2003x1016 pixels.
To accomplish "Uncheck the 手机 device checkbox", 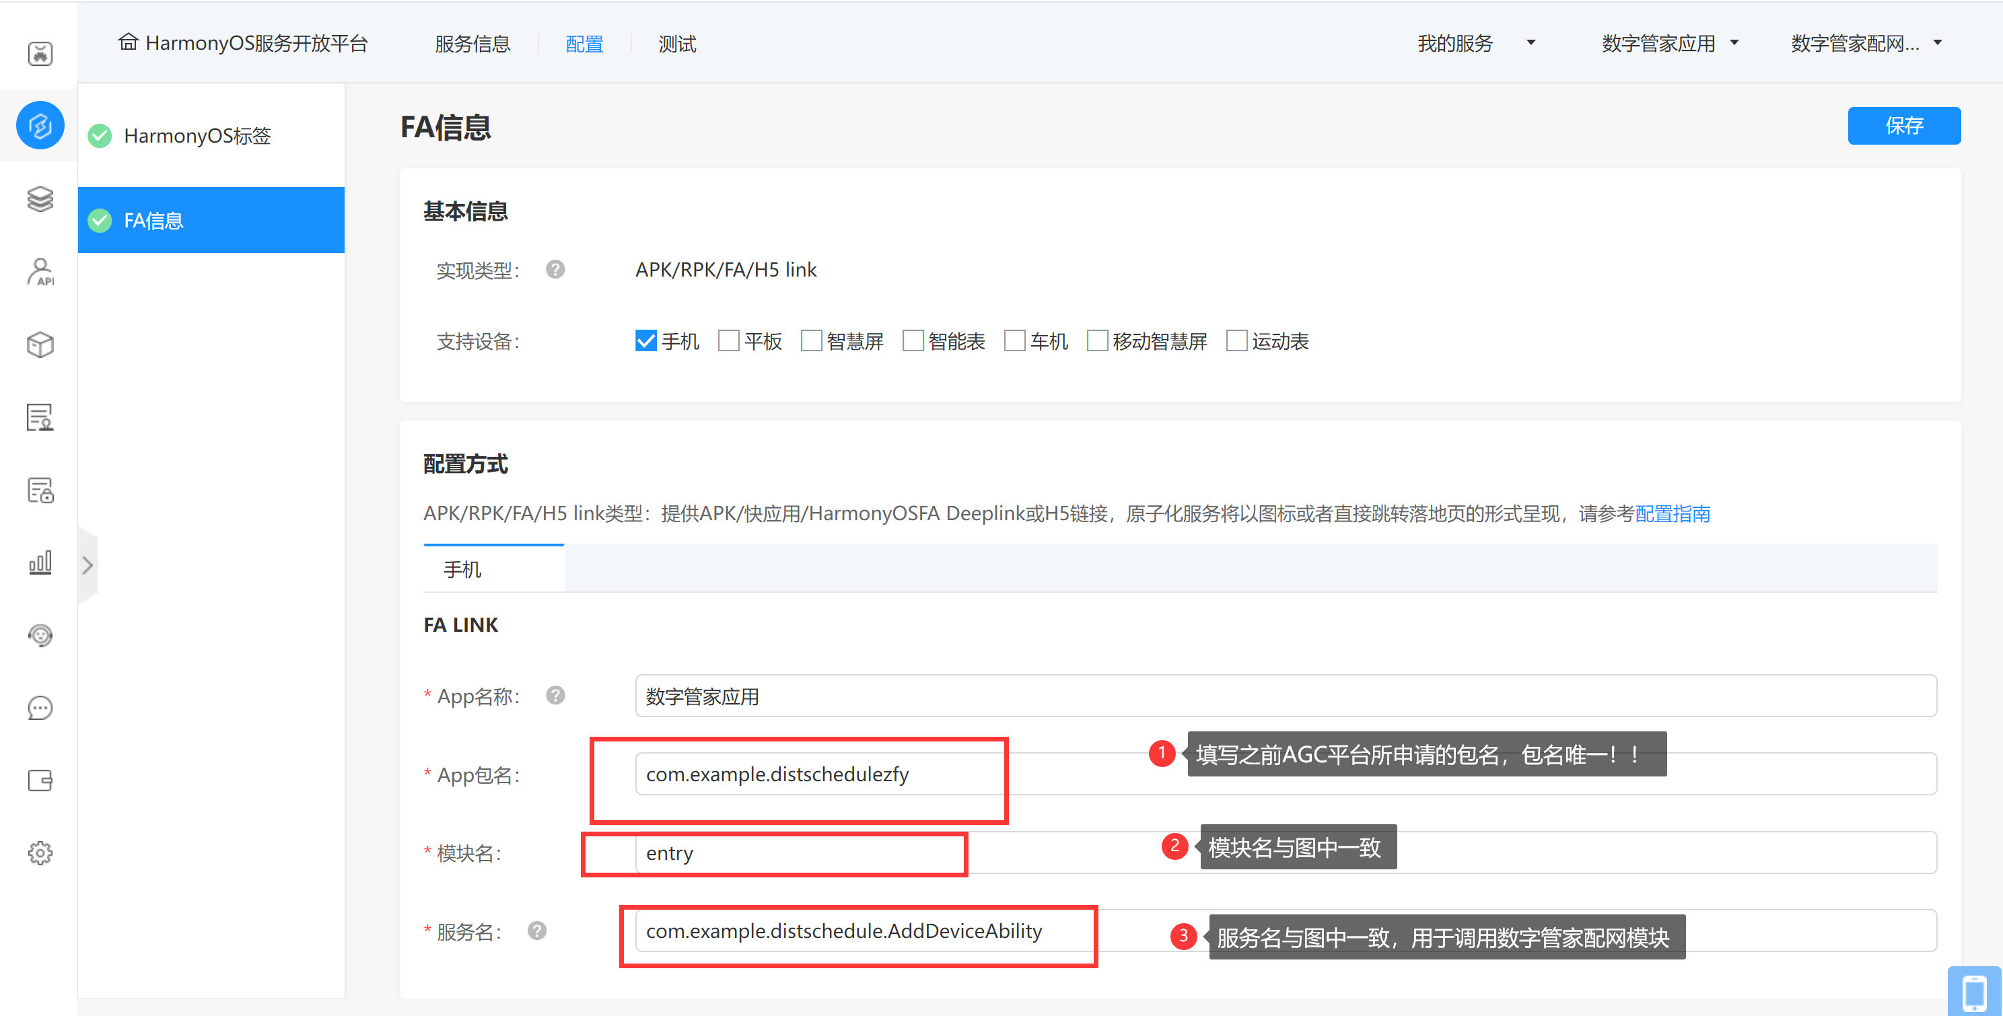I will pos(645,341).
